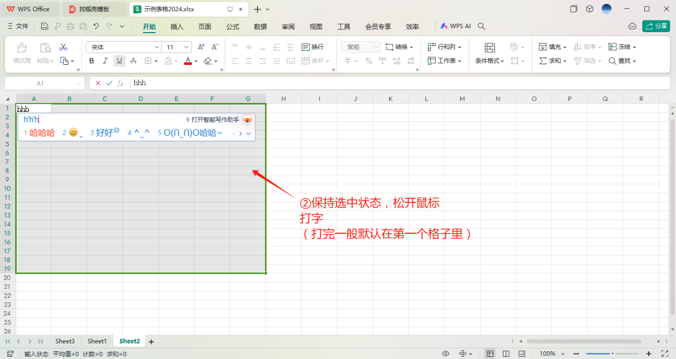This screenshot has width=676, height=359.
Task: Click the cancel X in formula bar
Action: (x=98, y=83)
